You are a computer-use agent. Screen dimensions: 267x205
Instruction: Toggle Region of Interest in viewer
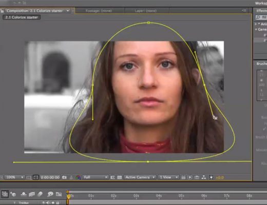point(112,177)
